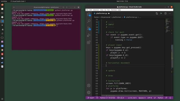Click the sync changes icon in status bar

tap(97, 98)
